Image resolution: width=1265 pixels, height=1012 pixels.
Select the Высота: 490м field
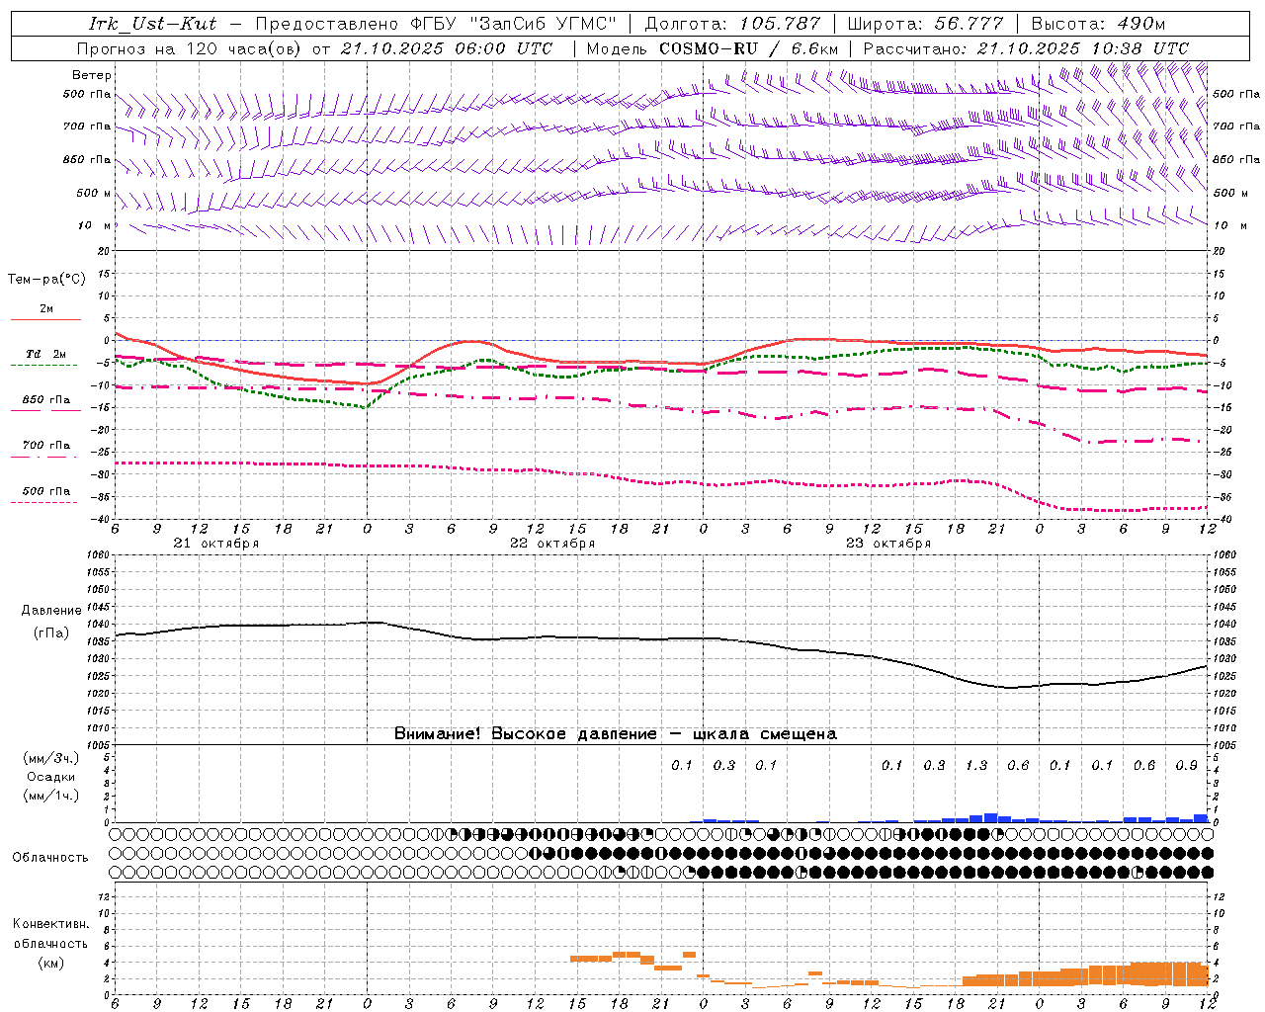[x=1098, y=24]
